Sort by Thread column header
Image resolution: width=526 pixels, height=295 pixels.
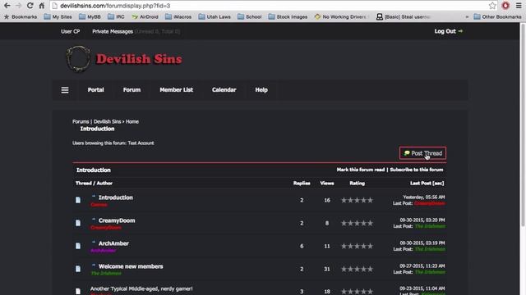(83, 183)
